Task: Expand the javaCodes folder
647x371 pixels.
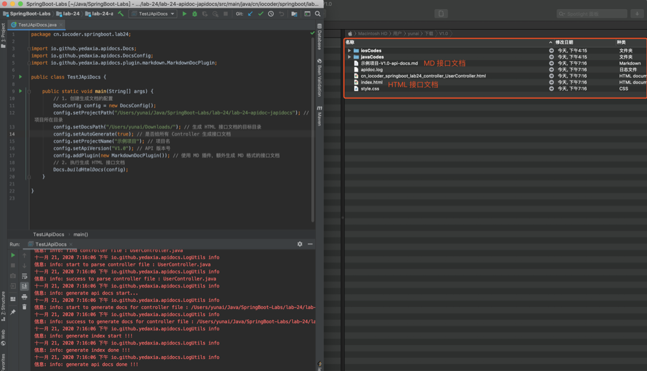Action: tap(349, 57)
